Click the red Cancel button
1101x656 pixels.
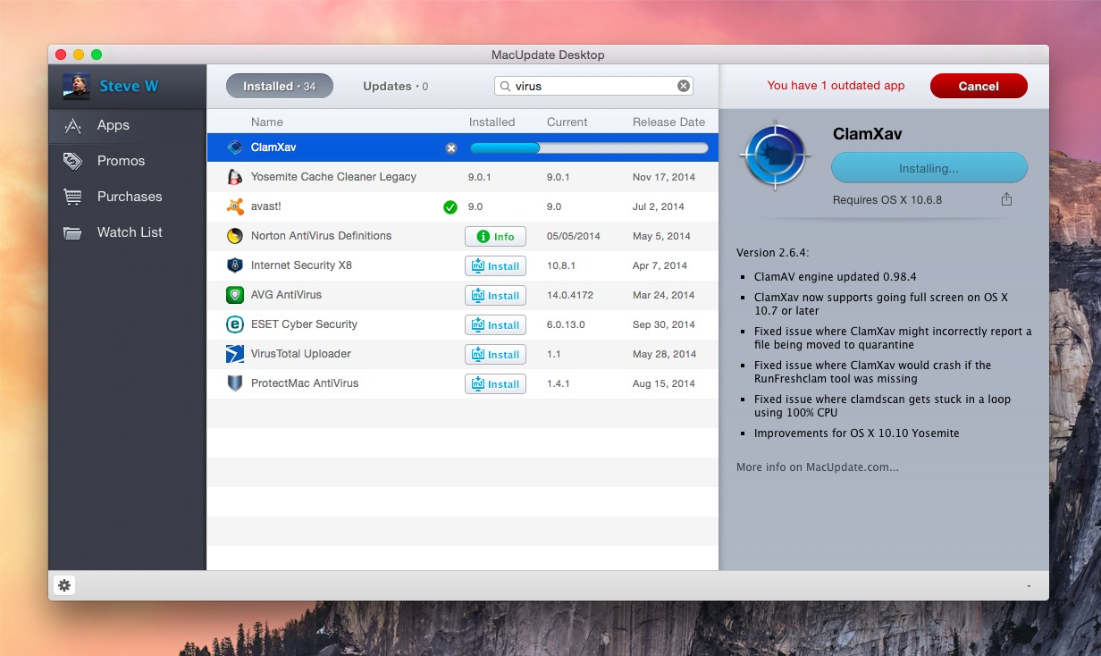point(979,86)
